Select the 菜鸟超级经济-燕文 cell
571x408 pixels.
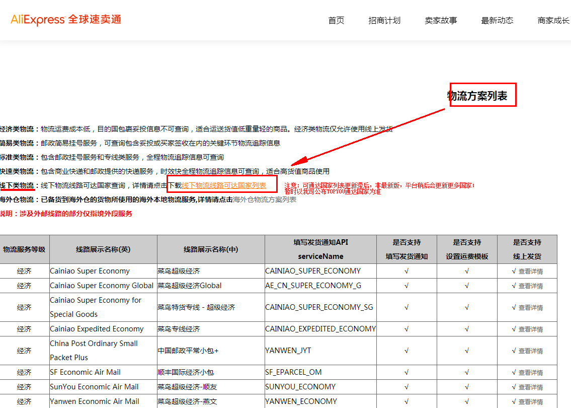(211, 401)
